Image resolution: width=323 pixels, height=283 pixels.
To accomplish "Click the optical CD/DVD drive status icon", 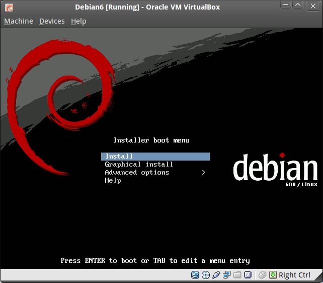I will [x=206, y=275].
